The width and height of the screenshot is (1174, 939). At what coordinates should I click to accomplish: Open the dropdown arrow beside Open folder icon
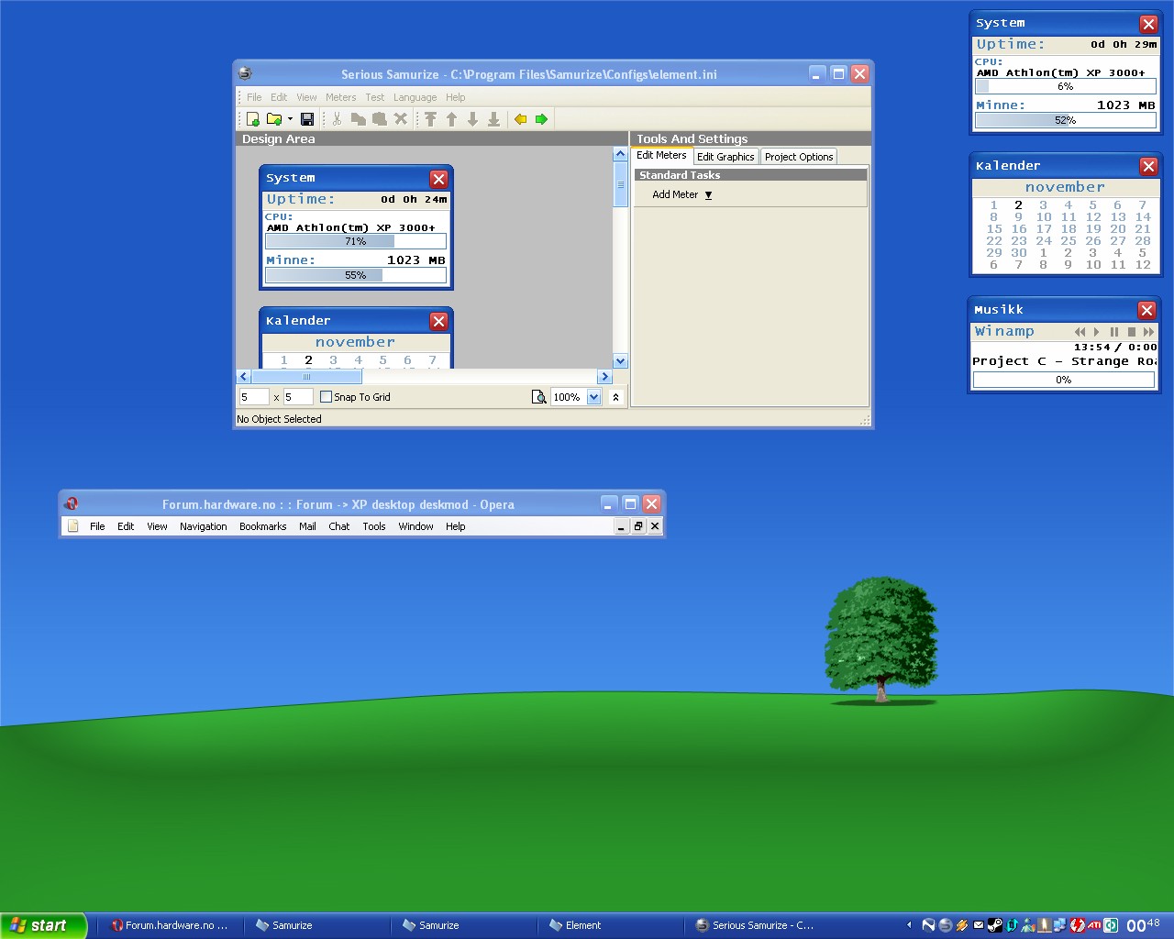pyautogui.click(x=290, y=119)
